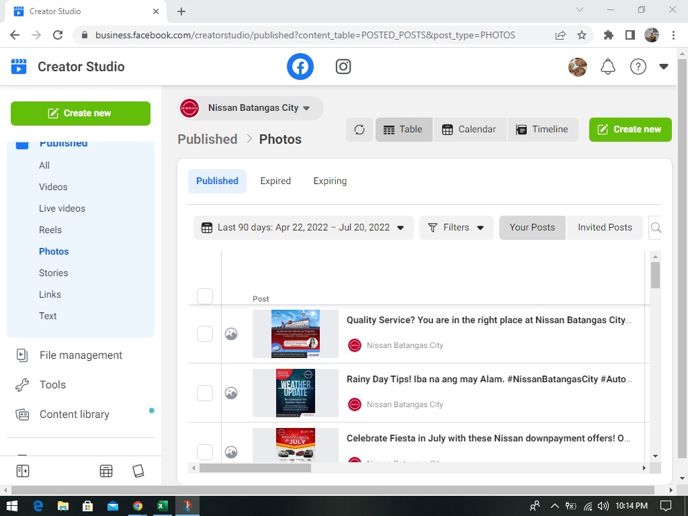Click photo type icon for Quality Service post
688x516 pixels.
pyautogui.click(x=231, y=334)
